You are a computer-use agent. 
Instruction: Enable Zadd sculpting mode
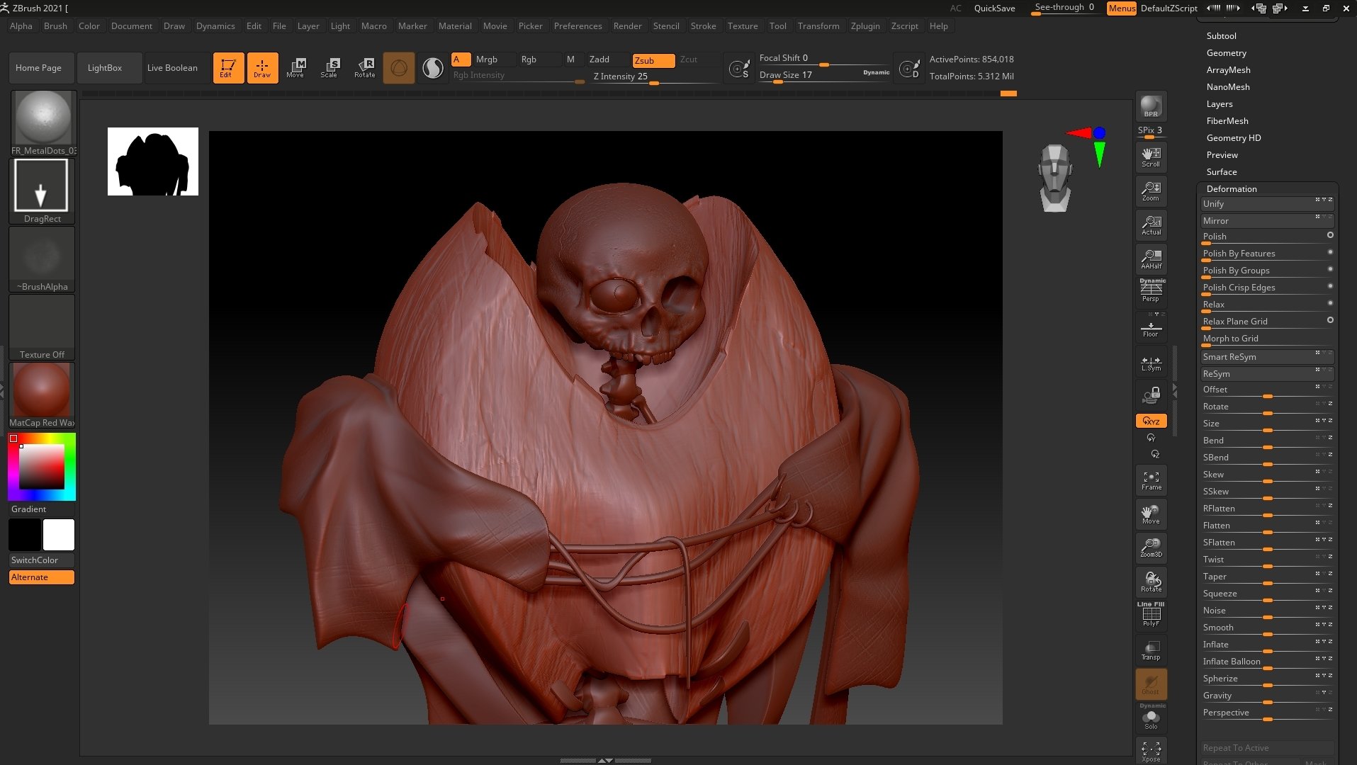[599, 59]
